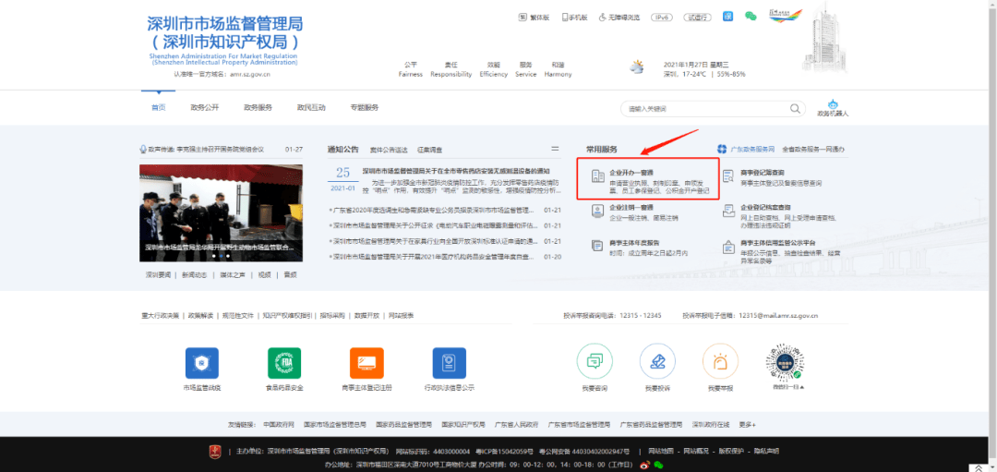This screenshot has width=997, height=472.
Task: Click the 市场监管战疫 blue shield icon
Action: pyautogui.click(x=201, y=363)
